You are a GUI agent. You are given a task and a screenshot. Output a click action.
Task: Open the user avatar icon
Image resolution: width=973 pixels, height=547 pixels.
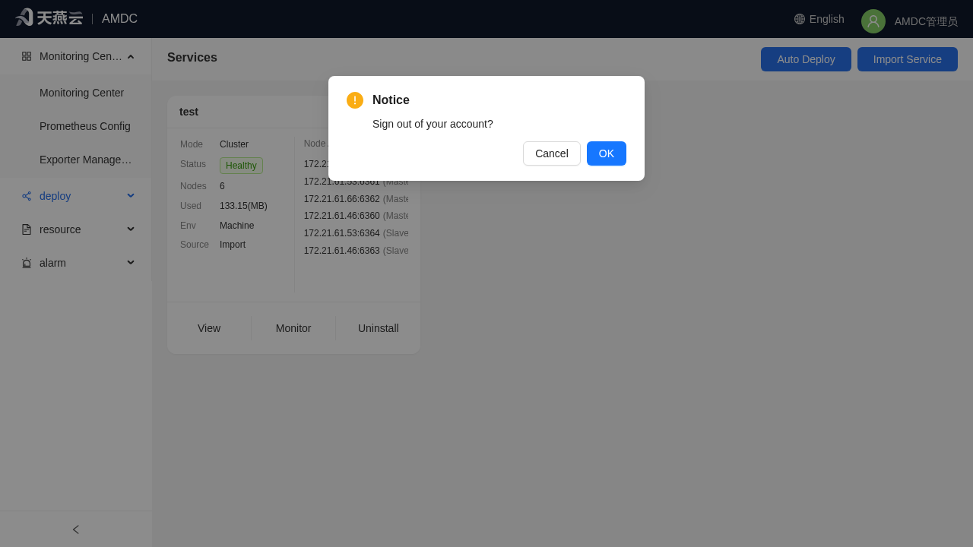(x=873, y=21)
